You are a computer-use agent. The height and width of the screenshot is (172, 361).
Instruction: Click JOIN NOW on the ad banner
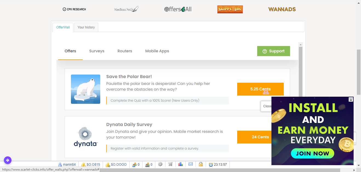point(313,153)
